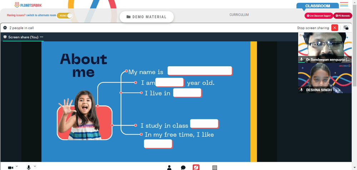
Task: Click the 2 people in call text
Action: pos(22,28)
